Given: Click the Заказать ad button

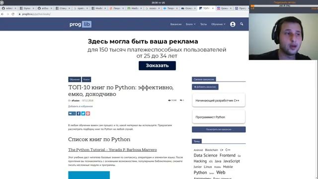Looking at the screenshot, I should coord(157,66).
